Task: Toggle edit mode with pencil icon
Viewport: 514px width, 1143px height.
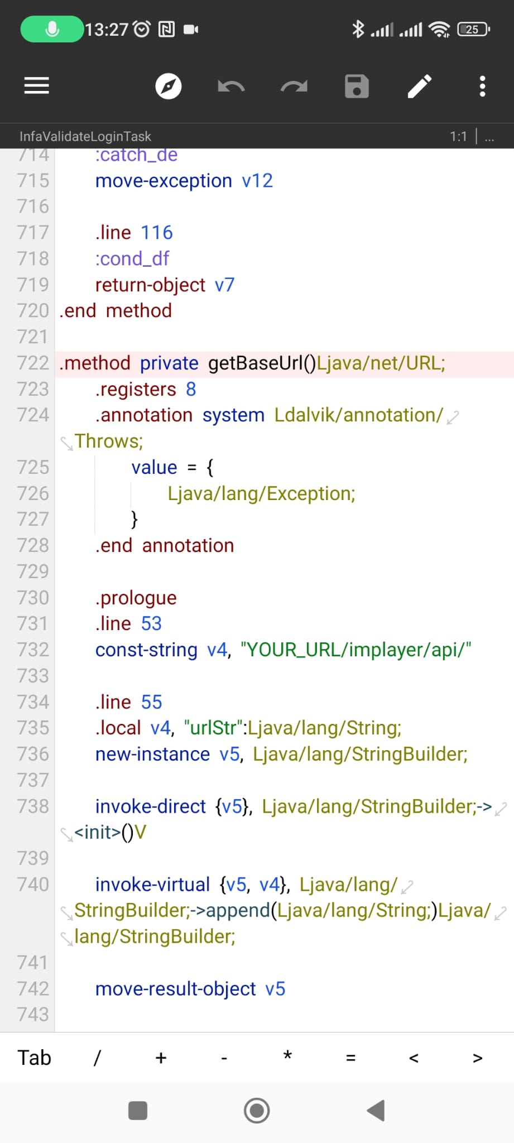Action: 420,86
